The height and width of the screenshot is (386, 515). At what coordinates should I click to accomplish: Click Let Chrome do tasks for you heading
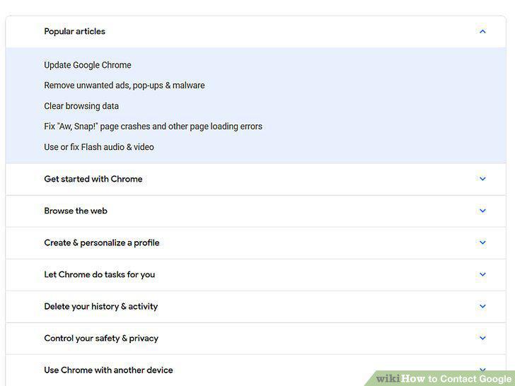pyautogui.click(x=100, y=275)
